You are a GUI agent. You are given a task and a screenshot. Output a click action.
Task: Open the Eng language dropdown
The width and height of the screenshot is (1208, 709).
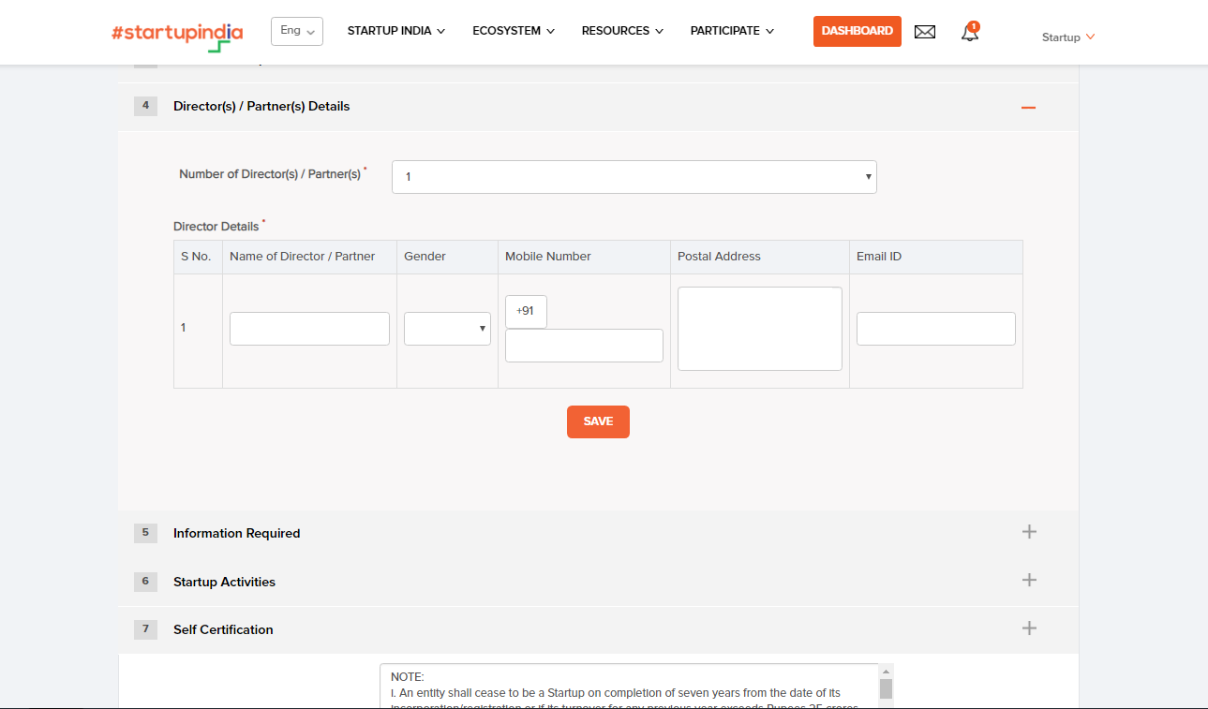[296, 31]
